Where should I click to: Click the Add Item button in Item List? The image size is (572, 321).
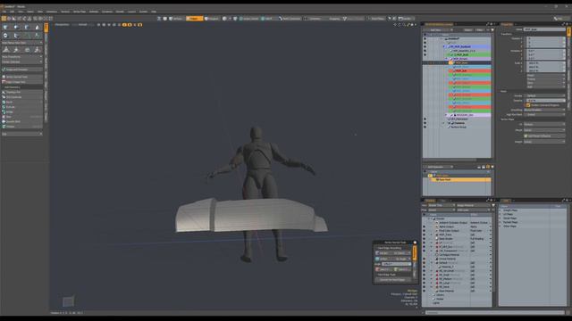click(437, 29)
